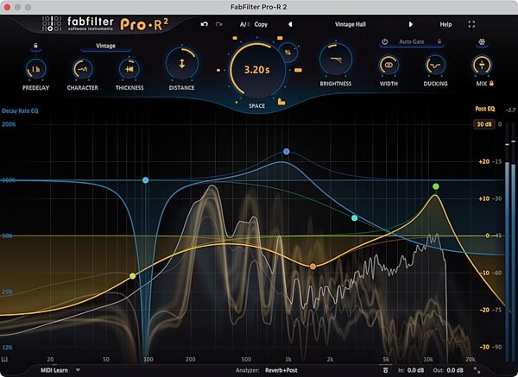The width and height of the screenshot is (518, 377).
Task: Click the resize window arrows icon
Action: [477, 370]
